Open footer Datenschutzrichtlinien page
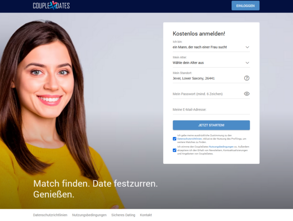This screenshot has width=293, height=221. click(50, 215)
